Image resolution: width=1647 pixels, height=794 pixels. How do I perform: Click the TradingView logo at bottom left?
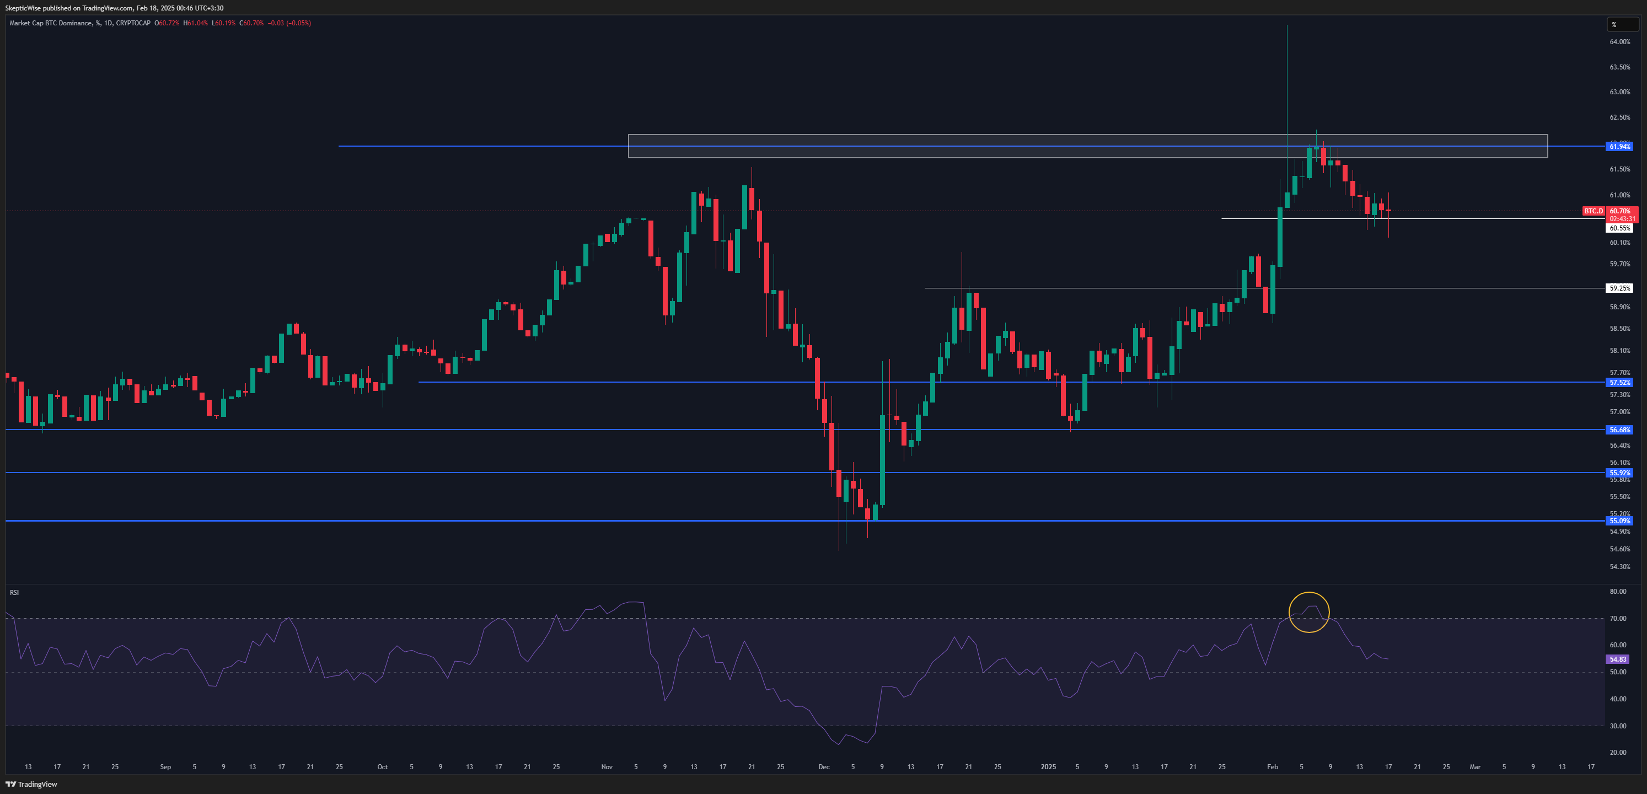tap(31, 785)
